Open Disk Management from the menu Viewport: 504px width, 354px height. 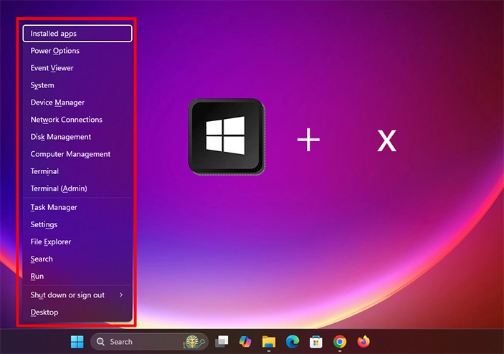pyautogui.click(x=61, y=137)
